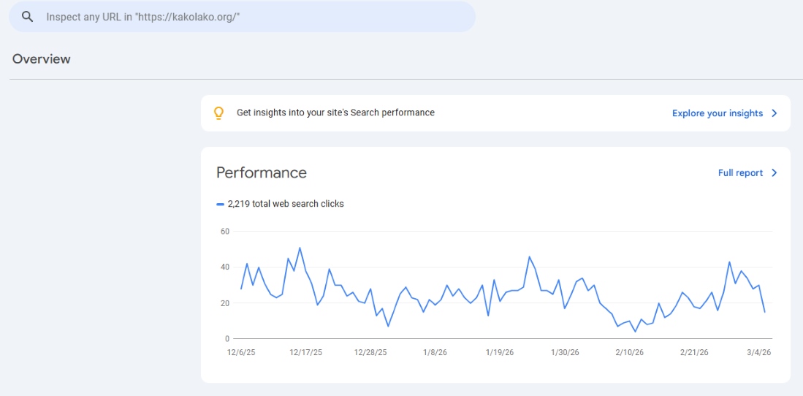Viewport: 803px width, 396px height.
Task: Click the chart's highest peak near 12/17/25
Action: [x=300, y=248]
